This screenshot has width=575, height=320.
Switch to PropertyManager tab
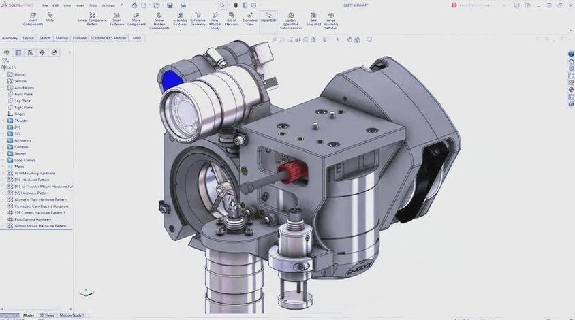[18, 52]
